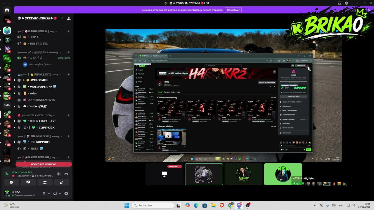Invite people to the STREAM·HOUSE server
The width and height of the screenshot is (374, 210).
pyautogui.click(x=69, y=18)
